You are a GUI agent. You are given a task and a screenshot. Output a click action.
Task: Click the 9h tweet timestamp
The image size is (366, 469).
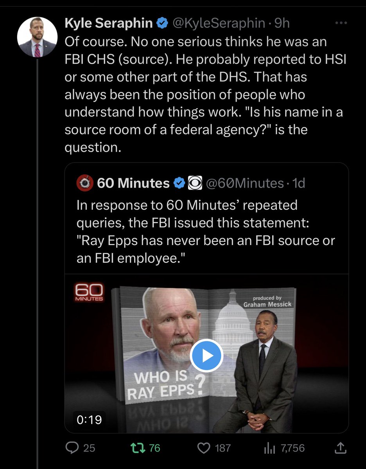click(282, 24)
